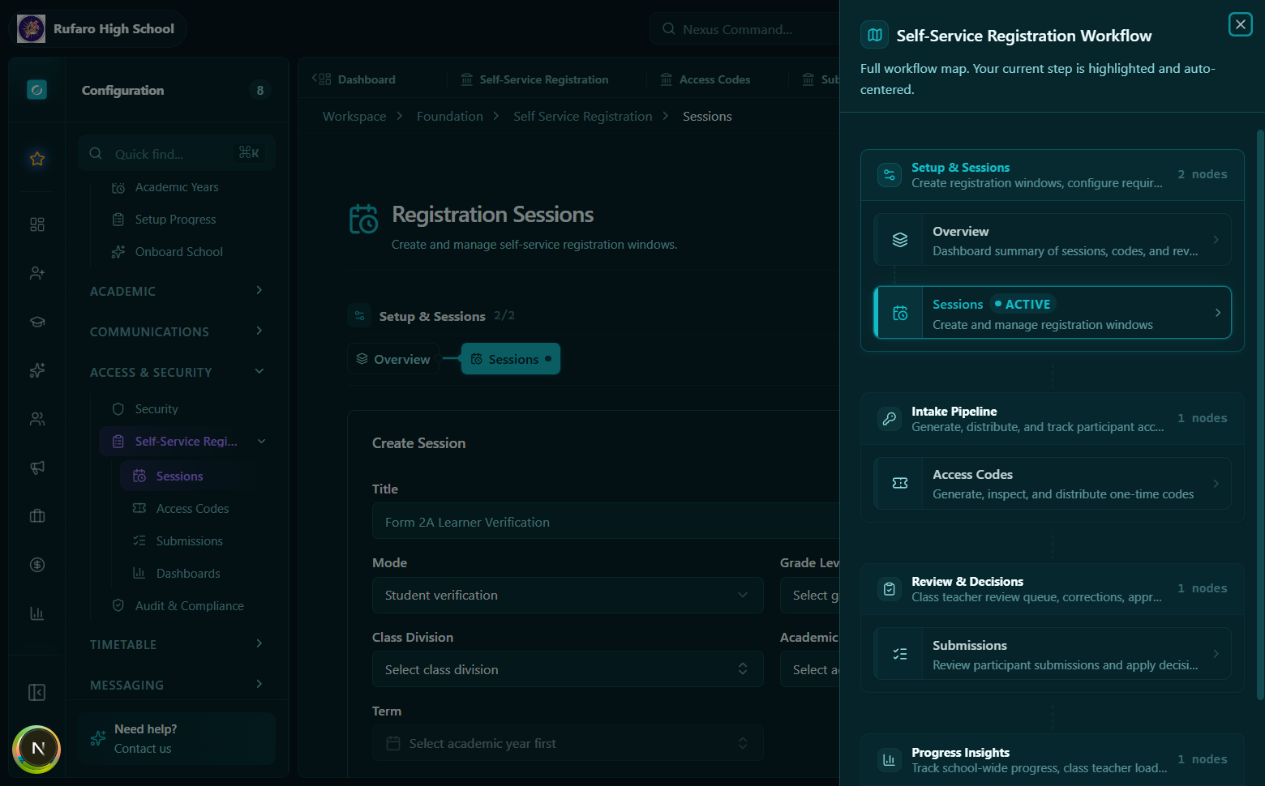Click the teal app logo icon above the star
This screenshot has height=786, width=1265.
point(36,89)
